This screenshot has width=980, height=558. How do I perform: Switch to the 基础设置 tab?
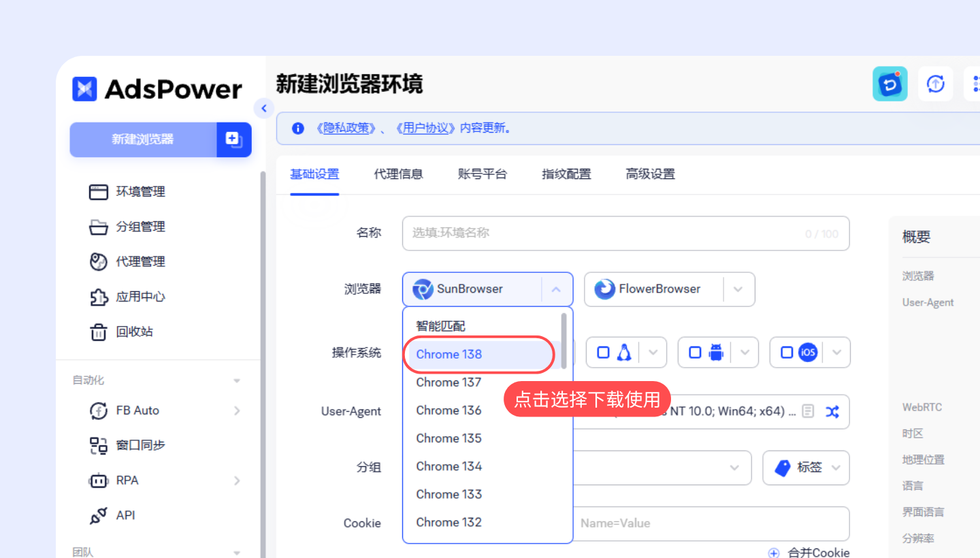tap(314, 174)
